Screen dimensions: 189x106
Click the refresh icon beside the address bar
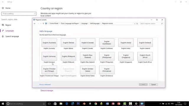click(137, 24)
